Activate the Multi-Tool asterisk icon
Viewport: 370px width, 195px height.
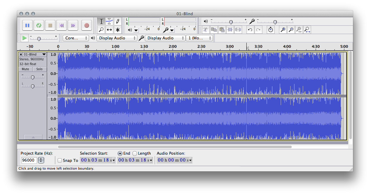pos(118,30)
